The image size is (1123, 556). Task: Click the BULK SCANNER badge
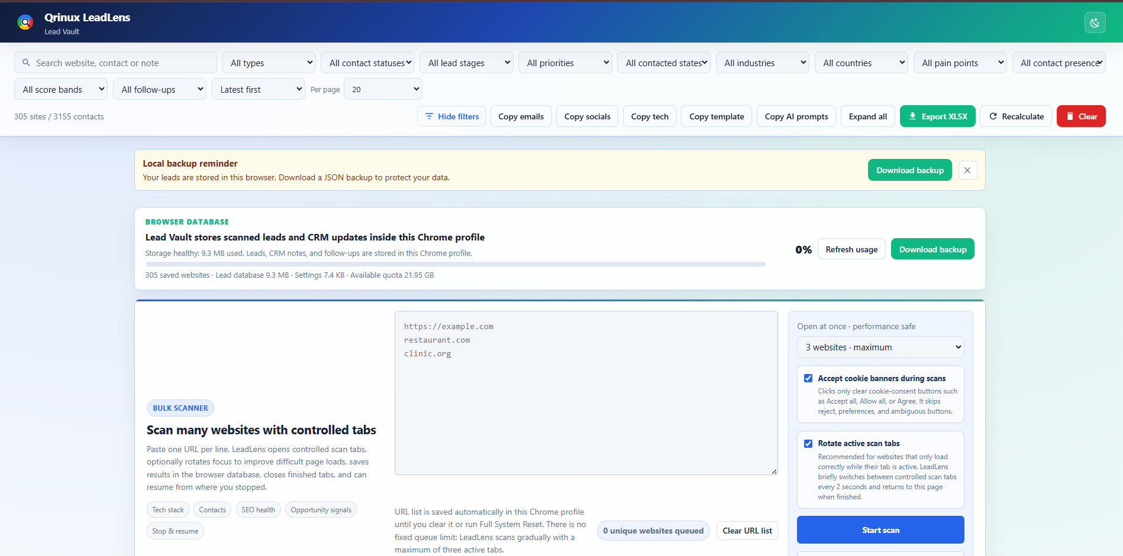(x=180, y=408)
